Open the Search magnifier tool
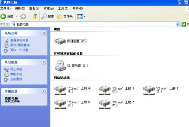Viewport: 189px width, 127px height. [47, 17]
